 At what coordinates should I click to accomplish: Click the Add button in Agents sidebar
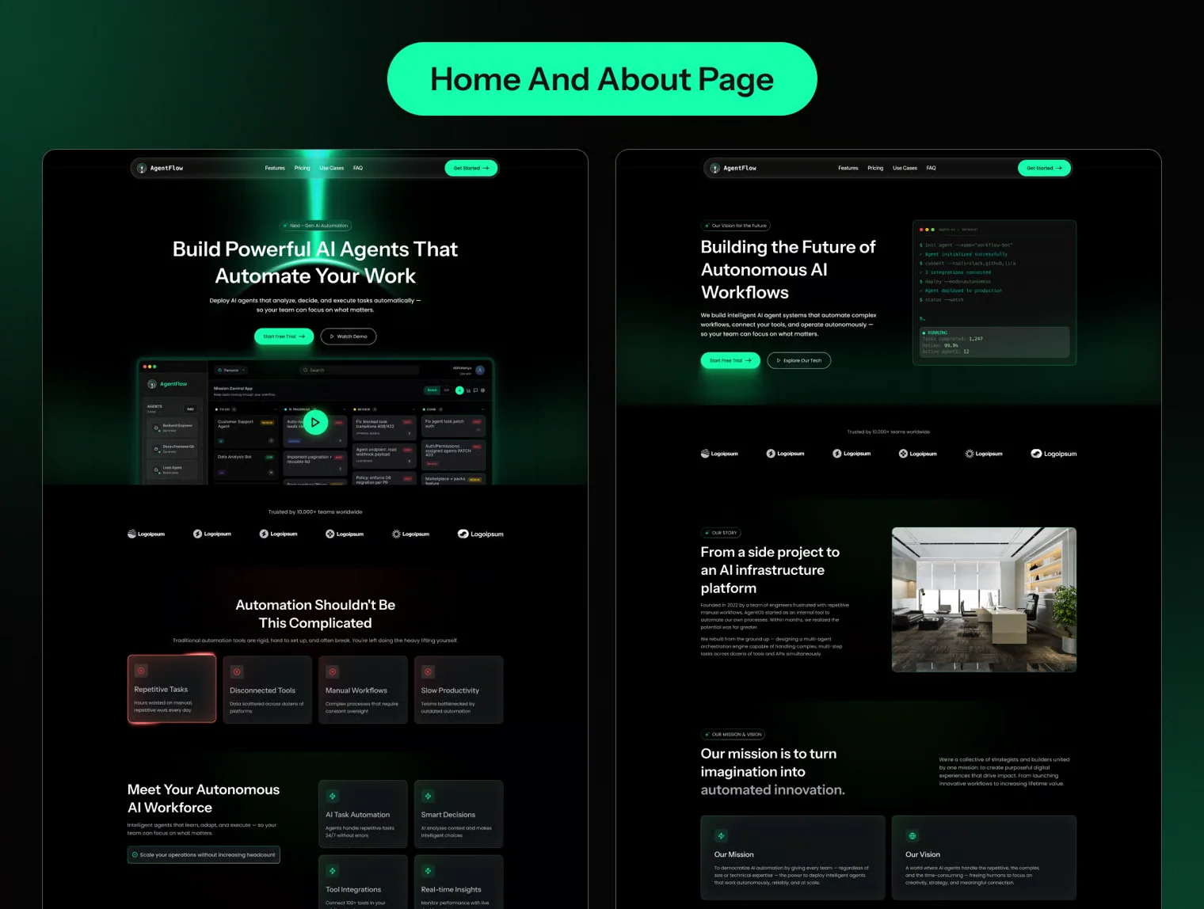tap(190, 409)
